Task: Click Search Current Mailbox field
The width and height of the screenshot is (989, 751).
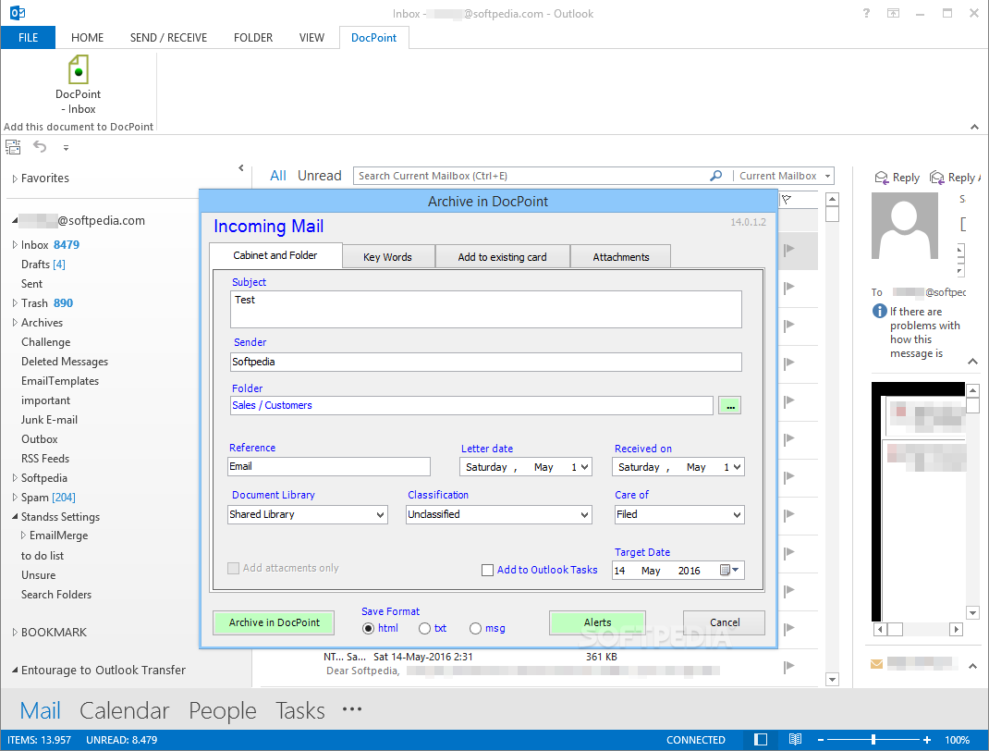Action: 532,176
